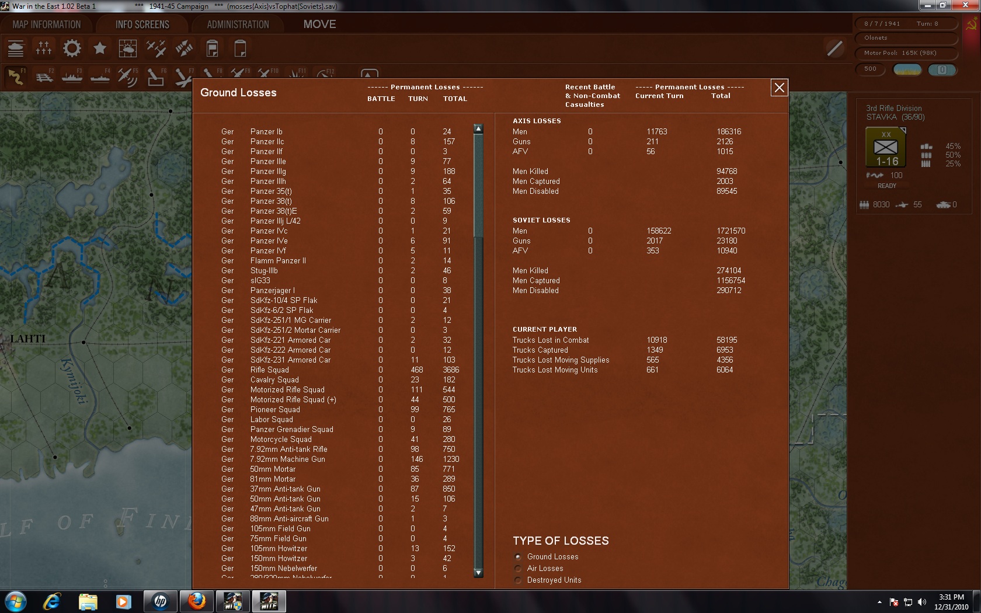
Task: Open Firefox from the taskbar
Action: [x=197, y=601]
